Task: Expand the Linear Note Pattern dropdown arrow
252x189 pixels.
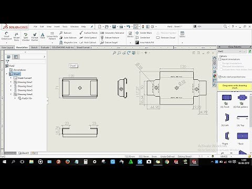Action: 52,43
